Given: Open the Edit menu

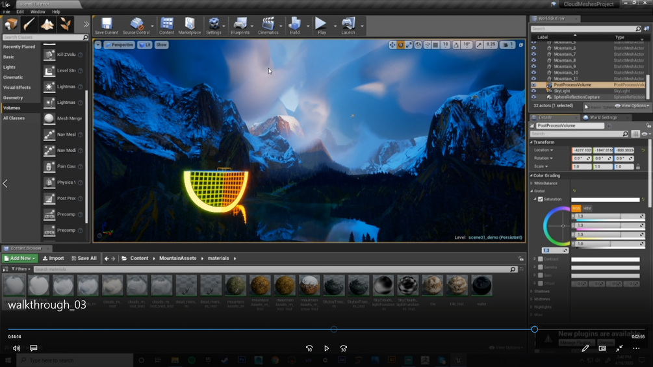Looking at the screenshot, I should coord(20,12).
